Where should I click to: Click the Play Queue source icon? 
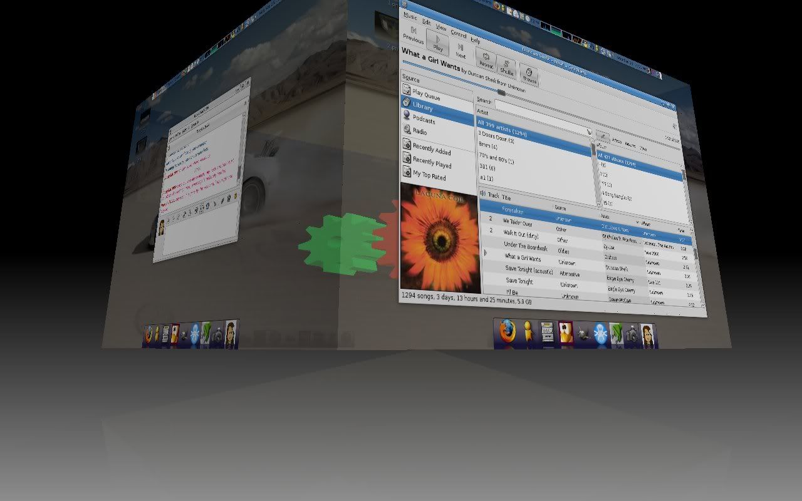407,90
